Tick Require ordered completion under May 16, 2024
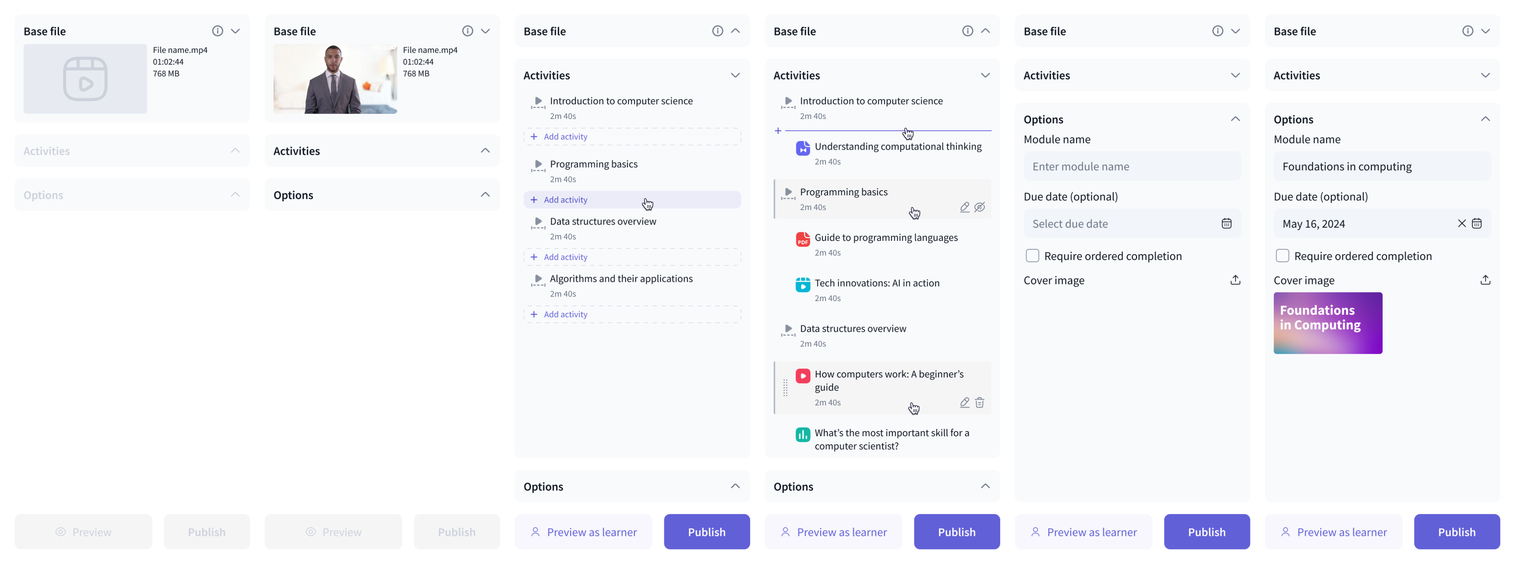This screenshot has width=1515, height=564. 1282,256
